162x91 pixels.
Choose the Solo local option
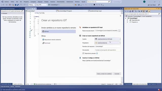coord(46,43)
